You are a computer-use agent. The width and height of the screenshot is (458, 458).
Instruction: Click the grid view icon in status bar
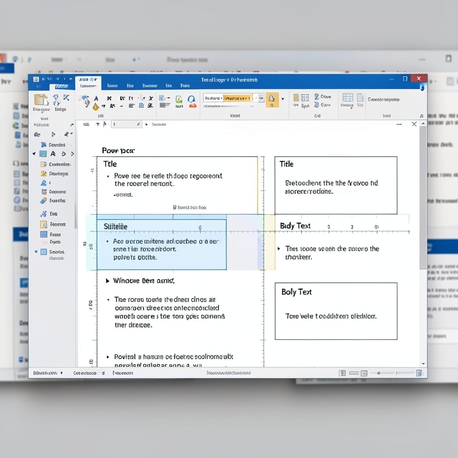pyautogui.click(x=364, y=373)
